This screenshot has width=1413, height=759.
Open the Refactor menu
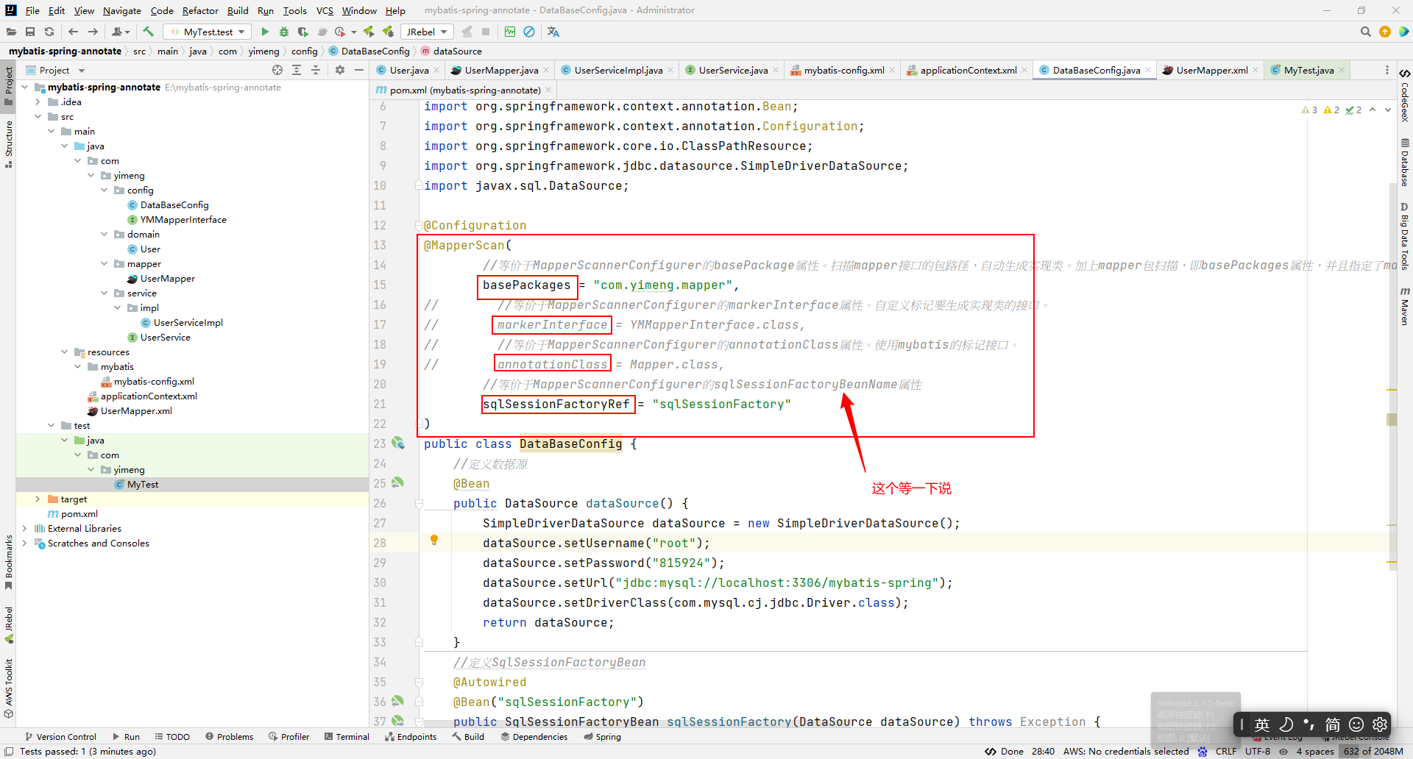click(x=200, y=10)
